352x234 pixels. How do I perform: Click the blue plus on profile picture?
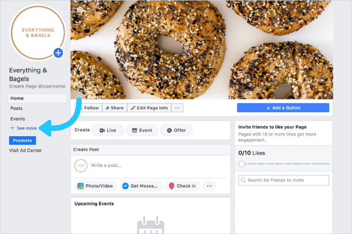(x=58, y=53)
